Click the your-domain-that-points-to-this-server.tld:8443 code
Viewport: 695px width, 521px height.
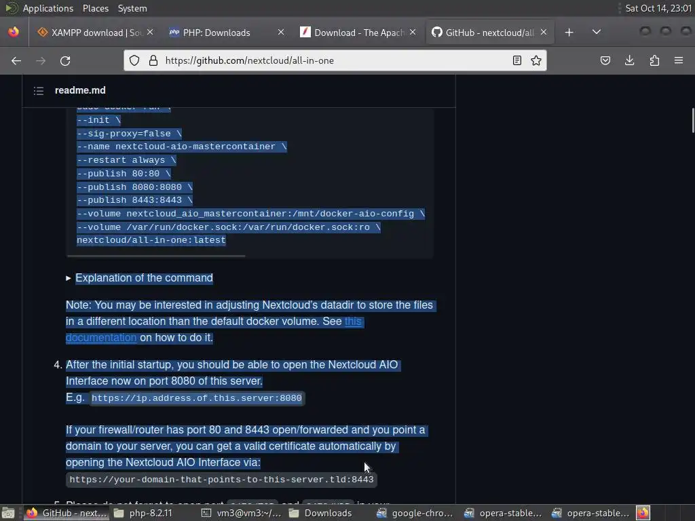222,480
